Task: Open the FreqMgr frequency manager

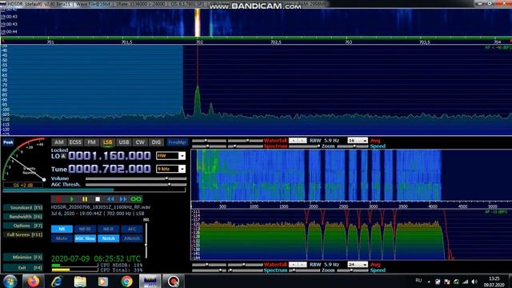Action: point(177,142)
